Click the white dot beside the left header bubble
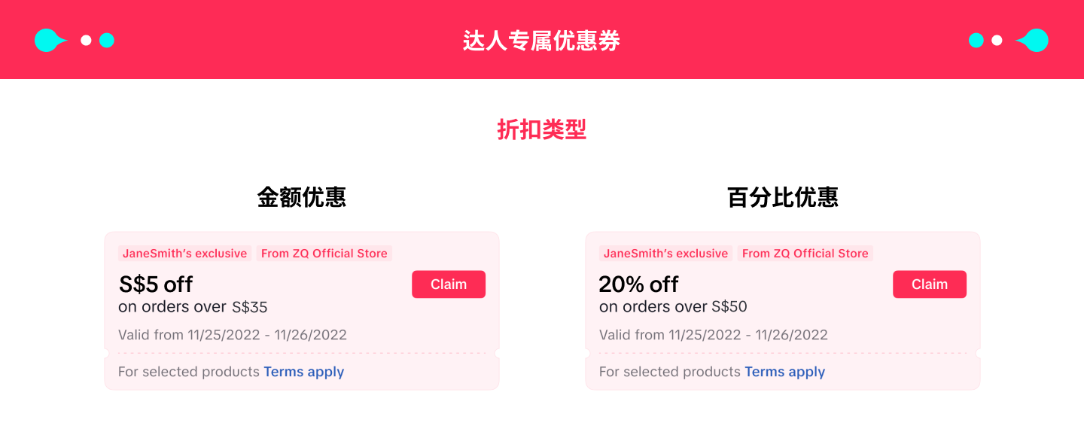 point(86,40)
